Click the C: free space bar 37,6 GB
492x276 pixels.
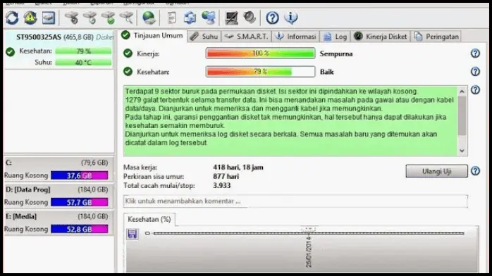tap(80, 175)
